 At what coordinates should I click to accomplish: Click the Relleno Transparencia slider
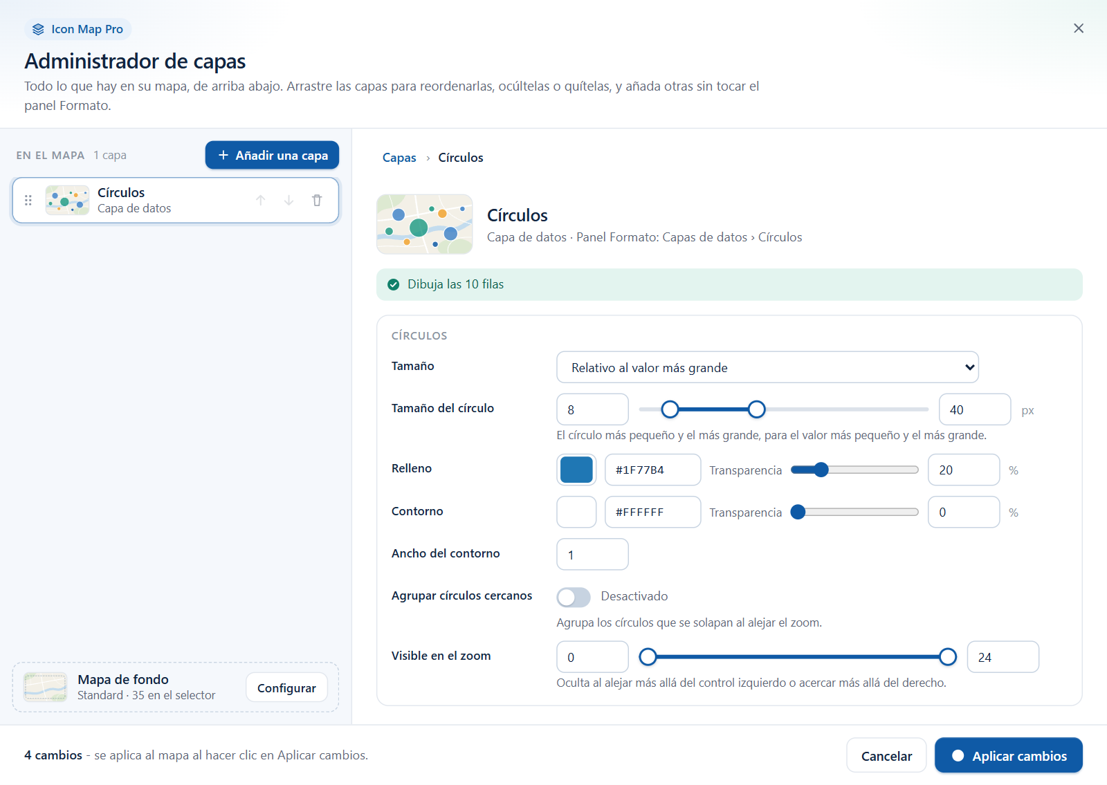coord(854,470)
